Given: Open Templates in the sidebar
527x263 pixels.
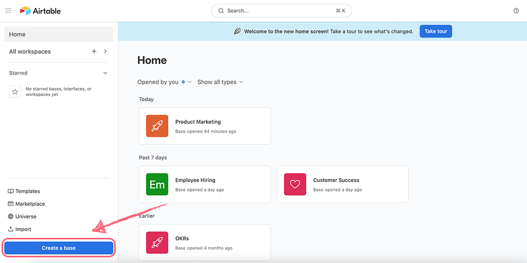Looking at the screenshot, I should 24,191.
